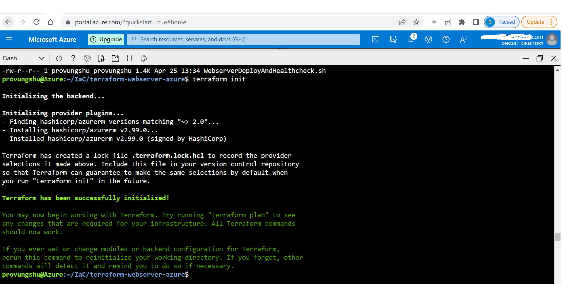
Task: Open the browser profile menu labeled Paused
Action: click(501, 22)
